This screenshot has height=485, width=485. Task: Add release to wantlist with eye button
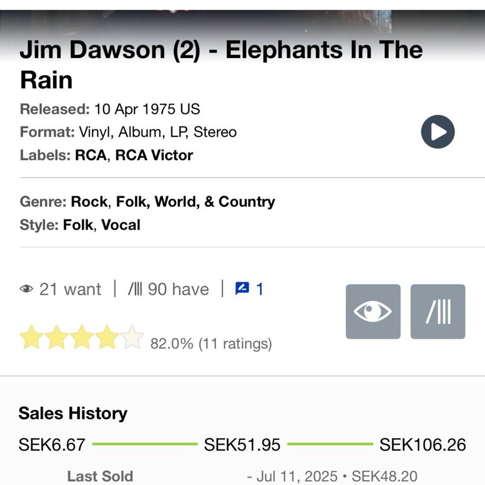tap(373, 311)
